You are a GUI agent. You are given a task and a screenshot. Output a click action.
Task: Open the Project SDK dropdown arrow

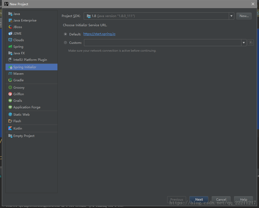(231, 16)
